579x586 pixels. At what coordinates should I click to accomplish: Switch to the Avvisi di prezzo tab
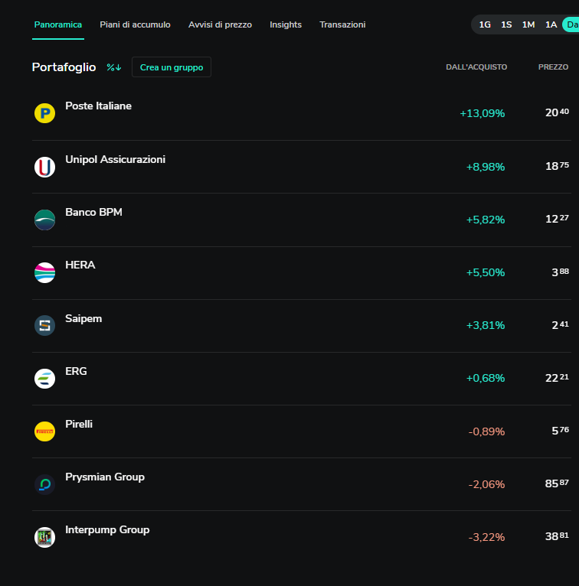220,24
